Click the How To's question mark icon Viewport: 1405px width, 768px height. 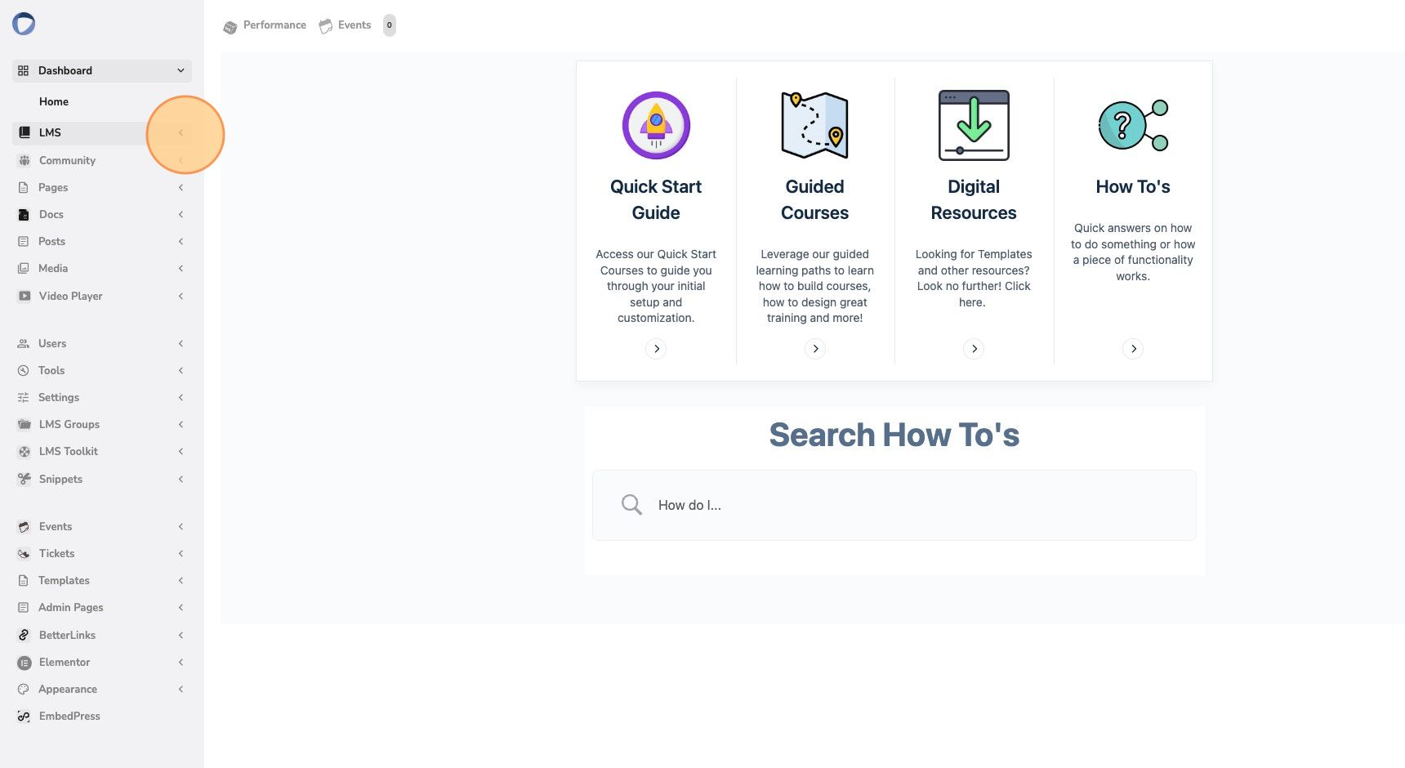[1133, 125]
